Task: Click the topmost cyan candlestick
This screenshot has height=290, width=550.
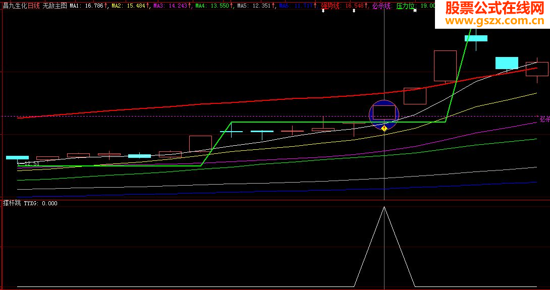Action: [x=476, y=38]
